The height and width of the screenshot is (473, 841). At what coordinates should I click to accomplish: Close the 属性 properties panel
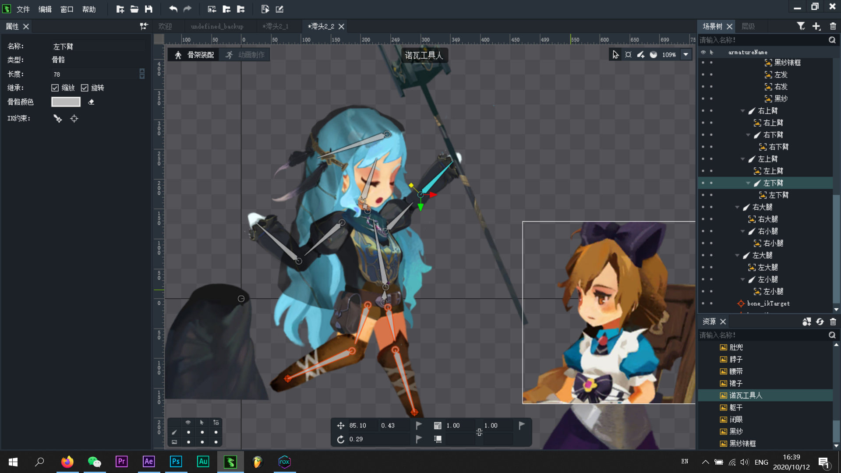[26, 27]
